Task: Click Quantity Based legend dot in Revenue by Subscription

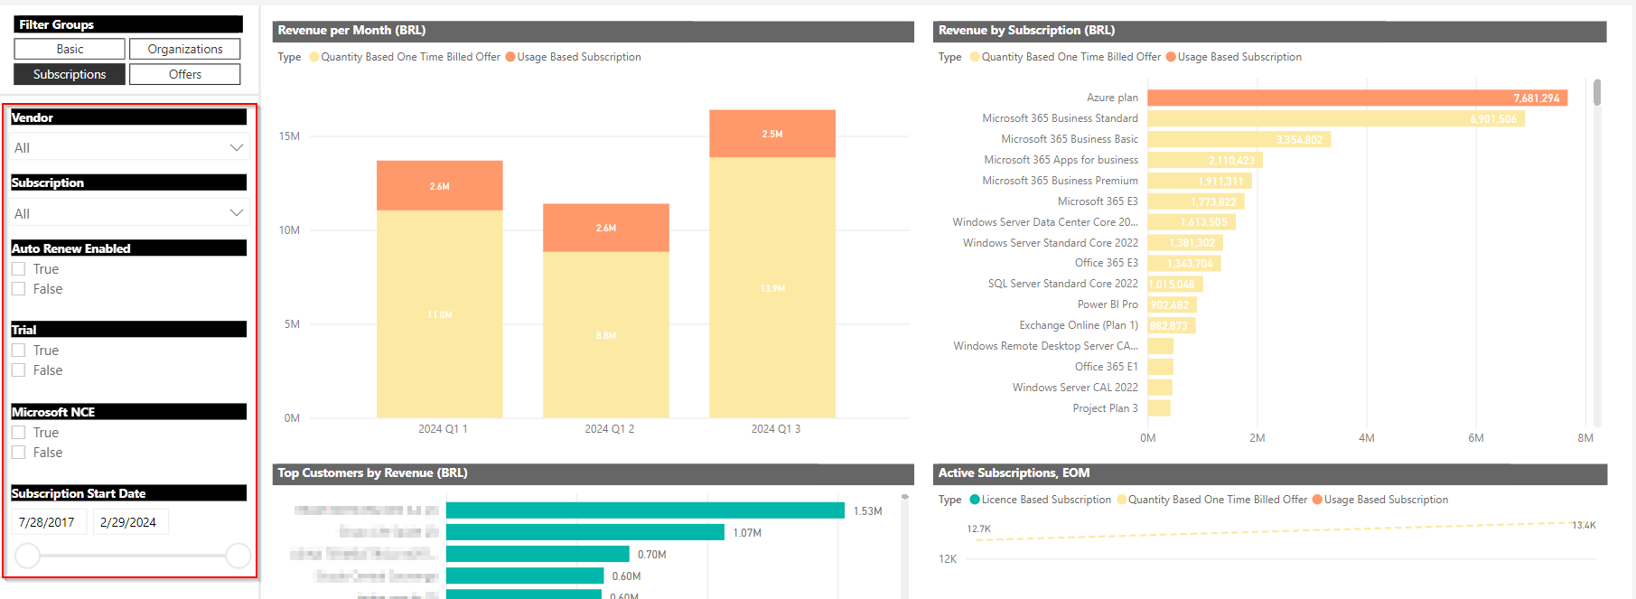Action: point(975,57)
